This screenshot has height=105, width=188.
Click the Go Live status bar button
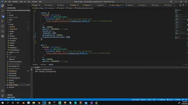pyautogui.click(x=170, y=99)
